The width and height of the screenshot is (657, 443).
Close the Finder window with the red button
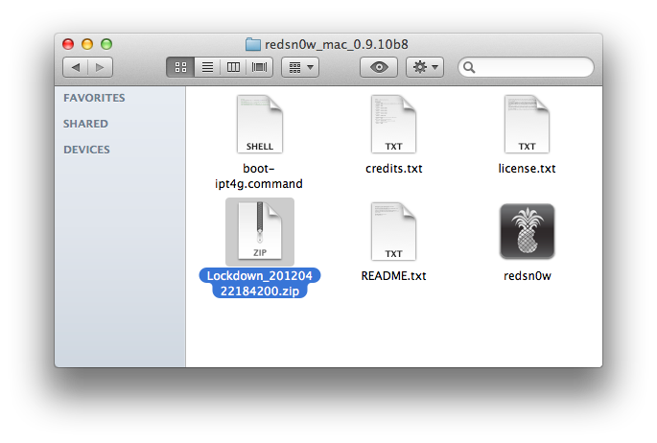pyautogui.click(x=68, y=44)
